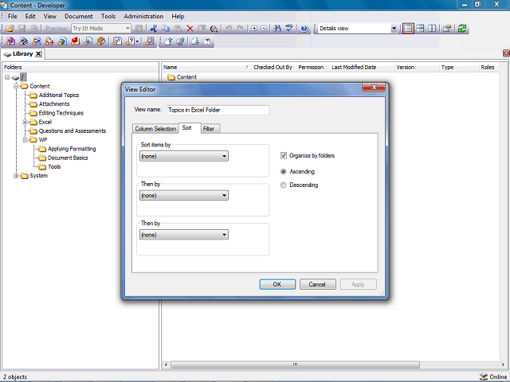
Task: Select the Ascending radio button
Action: tap(284, 172)
